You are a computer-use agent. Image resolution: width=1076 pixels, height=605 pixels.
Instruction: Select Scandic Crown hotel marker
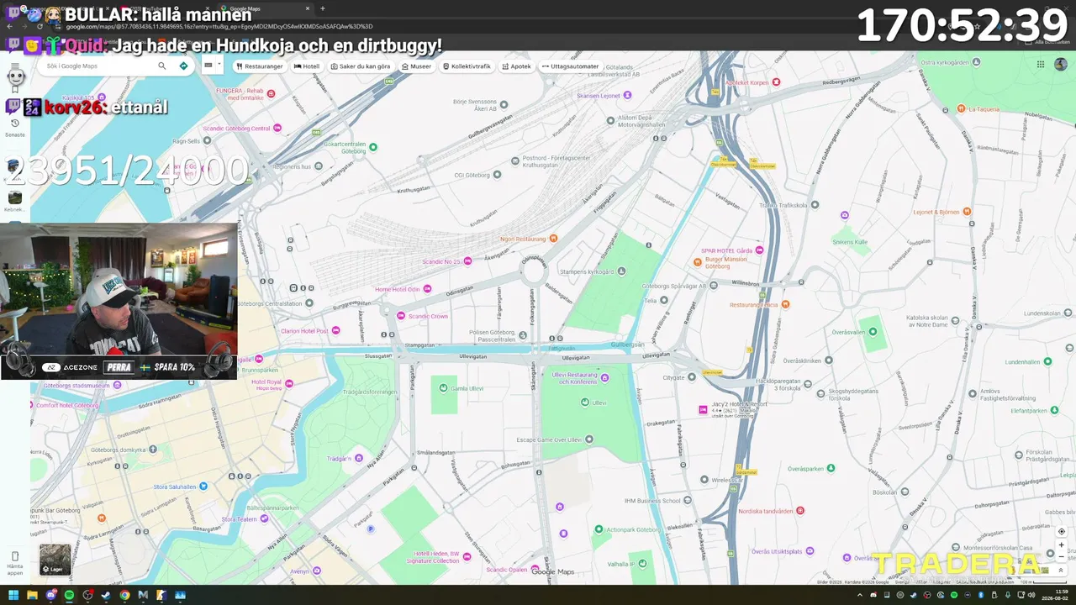(x=401, y=316)
